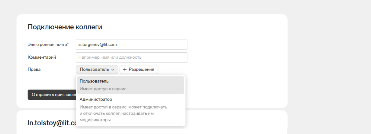Viewport: 371px width, 134px height.
Task: Click the Разрешения button
Action: (139, 70)
